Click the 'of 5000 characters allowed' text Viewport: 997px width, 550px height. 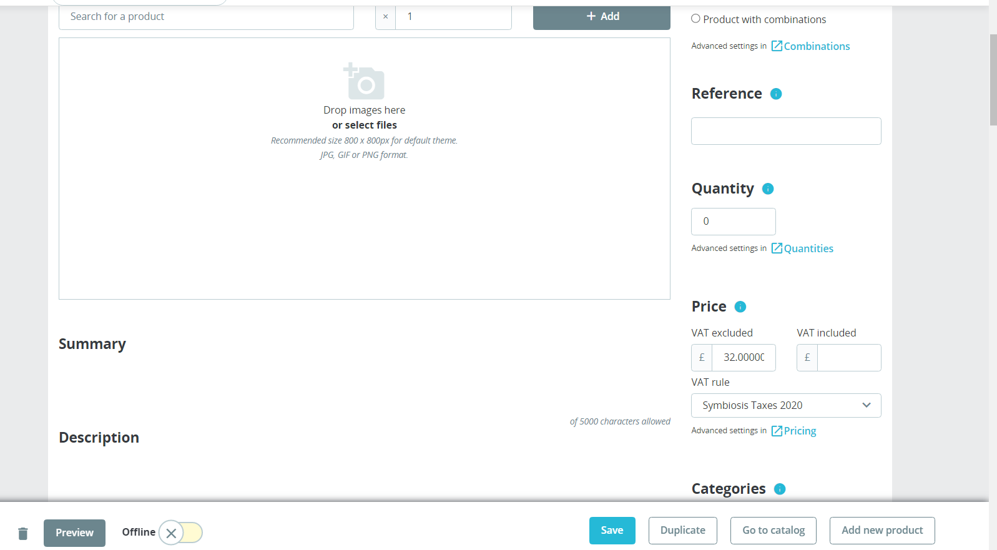[620, 421]
